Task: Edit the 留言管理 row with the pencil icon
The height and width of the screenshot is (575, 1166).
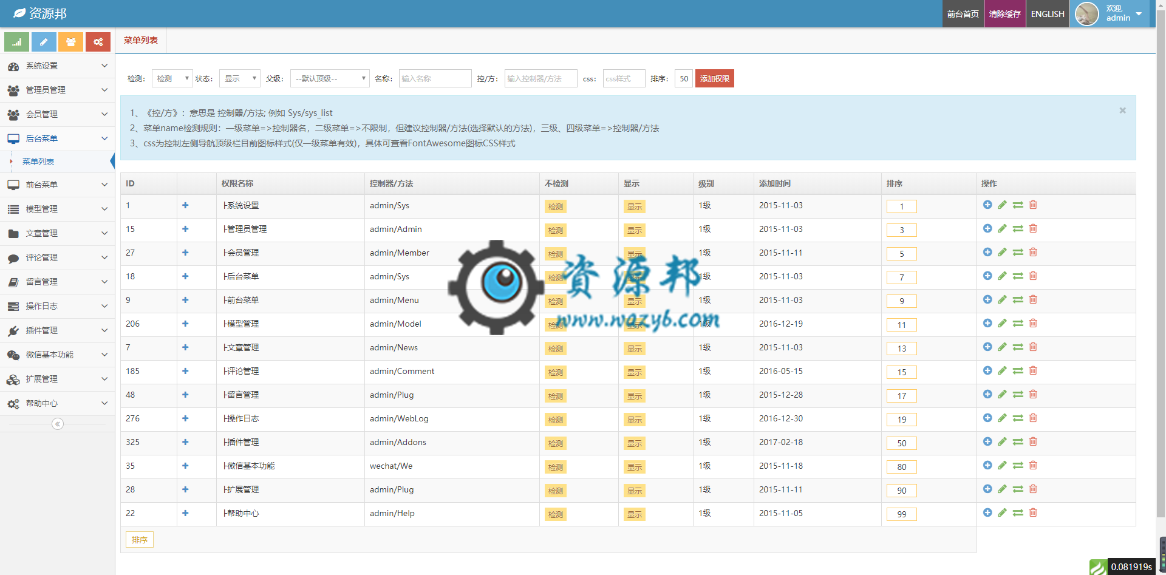Action: click(1002, 394)
